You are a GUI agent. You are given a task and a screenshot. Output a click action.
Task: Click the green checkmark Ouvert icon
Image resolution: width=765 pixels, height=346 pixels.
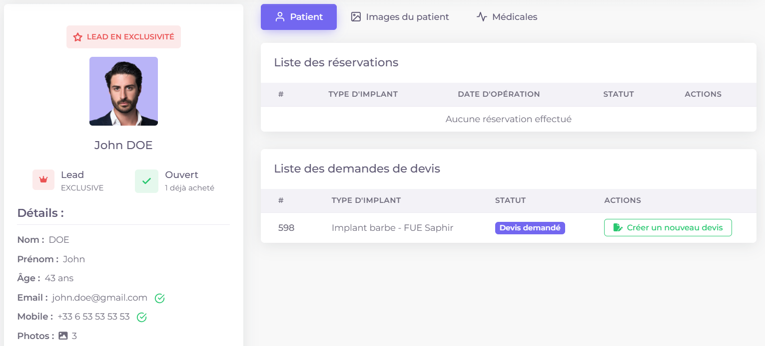(146, 181)
